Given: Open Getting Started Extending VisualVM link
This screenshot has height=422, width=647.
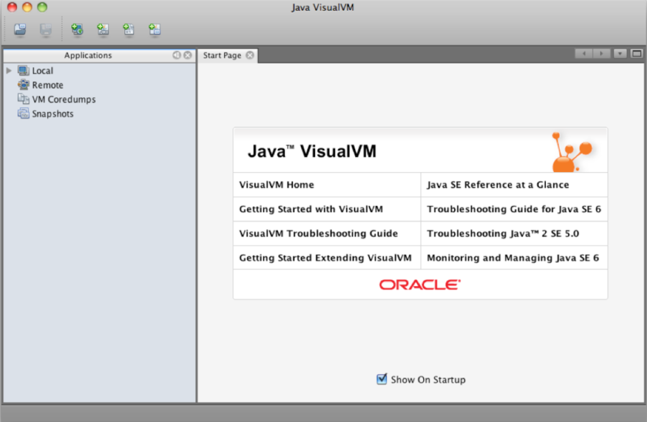Looking at the screenshot, I should 325,258.
